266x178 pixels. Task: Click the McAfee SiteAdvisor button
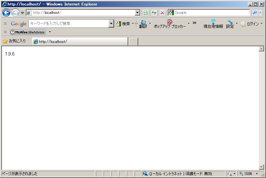(28, 32)
